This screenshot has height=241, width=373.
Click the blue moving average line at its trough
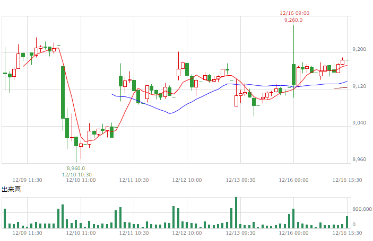170,113
